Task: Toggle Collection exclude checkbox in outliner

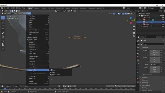Action: [161, 16]
